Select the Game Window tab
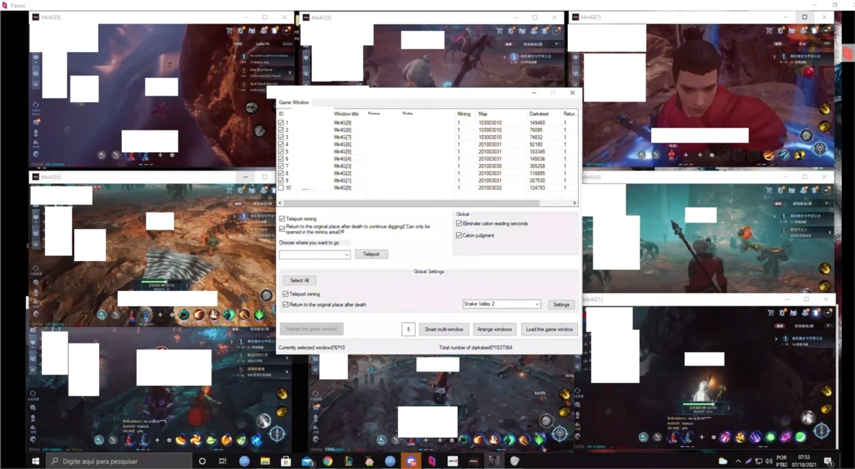855x469 pixels. coord(294,102)
